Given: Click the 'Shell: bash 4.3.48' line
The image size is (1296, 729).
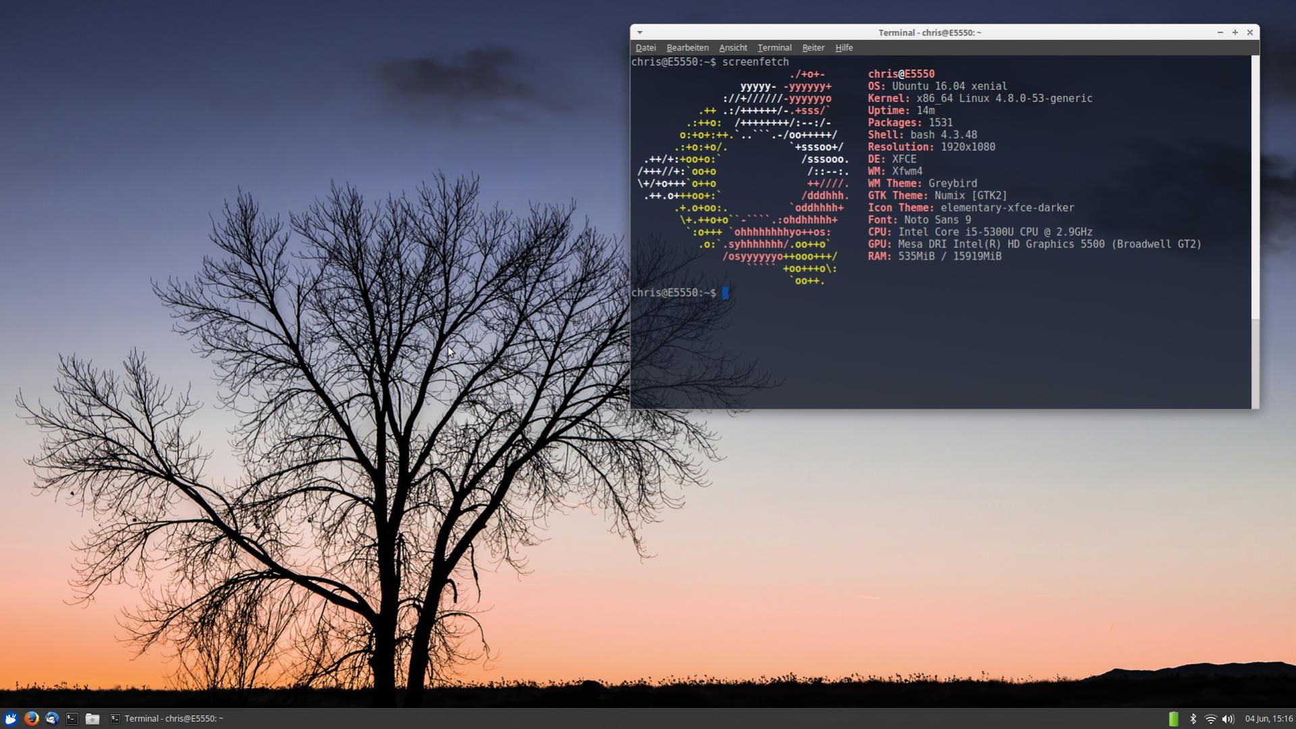Looking at the screenshot, I should (923, 135).
